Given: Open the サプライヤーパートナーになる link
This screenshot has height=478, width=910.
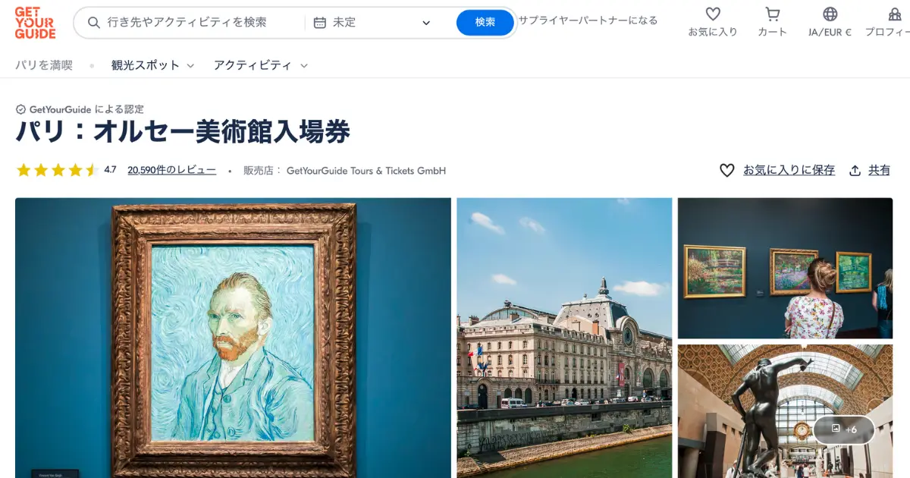Looking at the screenshot, I should point(588,20).
